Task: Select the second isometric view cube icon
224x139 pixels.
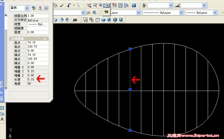Action: [x=62, y=20]
